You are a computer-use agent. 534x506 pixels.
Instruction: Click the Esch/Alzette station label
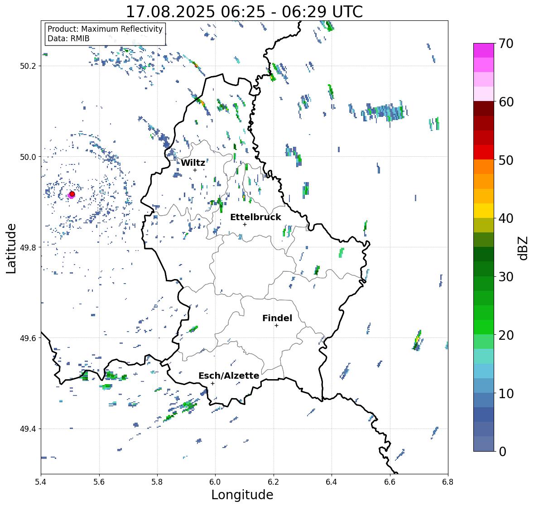[229, 376]
